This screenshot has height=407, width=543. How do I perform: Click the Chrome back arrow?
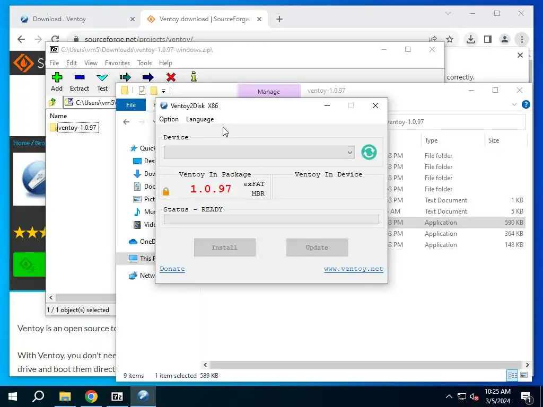[x=21, y=39]
